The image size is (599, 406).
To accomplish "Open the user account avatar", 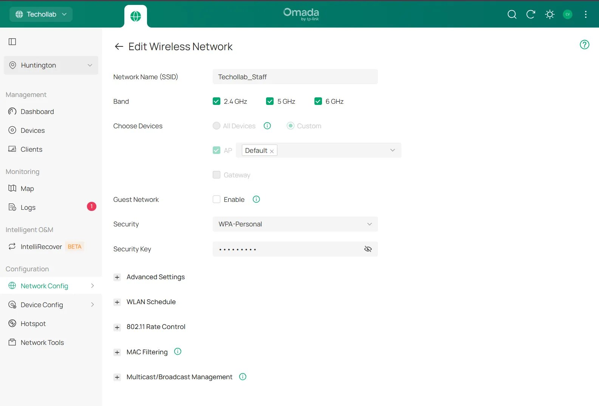I will [x=568, y=14].
